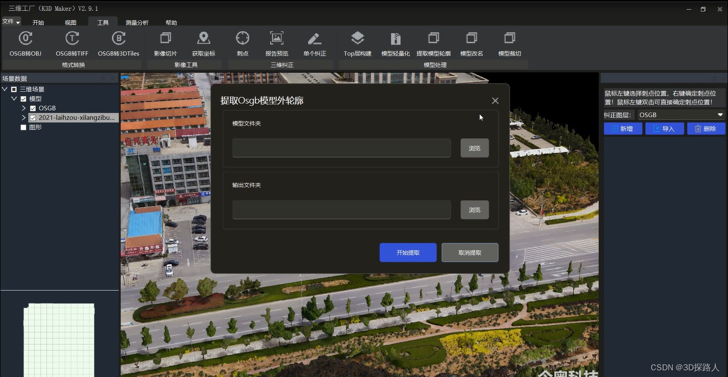Select the 工具 ribbon tab

tap(103, 22)
